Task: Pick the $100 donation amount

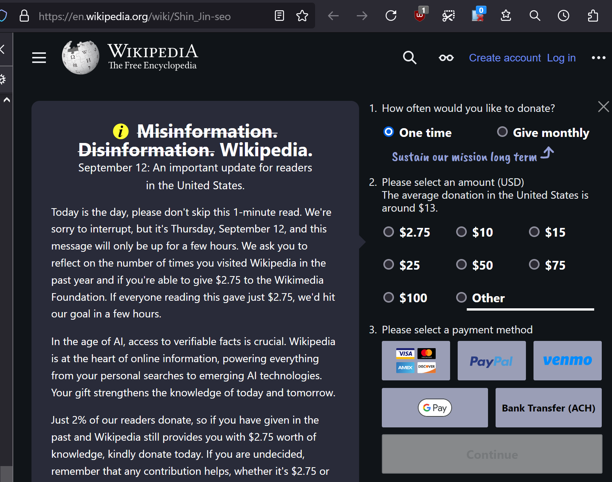Action: click(x=389, y=298)
